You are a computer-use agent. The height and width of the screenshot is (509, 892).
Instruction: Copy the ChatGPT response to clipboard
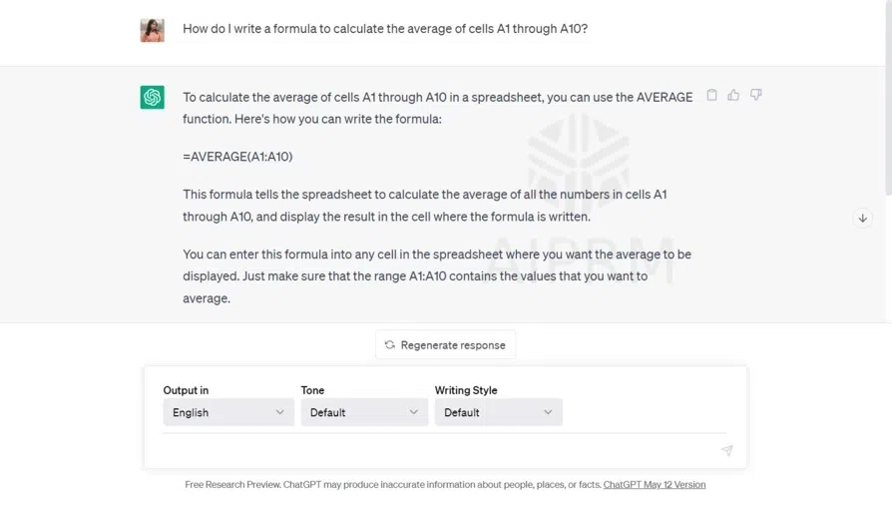coord(711,96)
